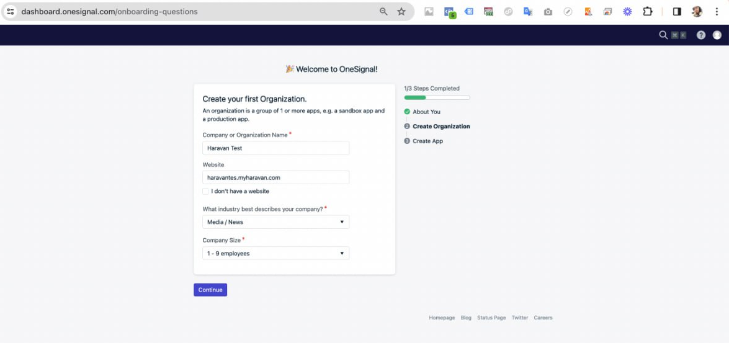
Task: Open the Chrome three-dot menu
Action: pos(717,12)
